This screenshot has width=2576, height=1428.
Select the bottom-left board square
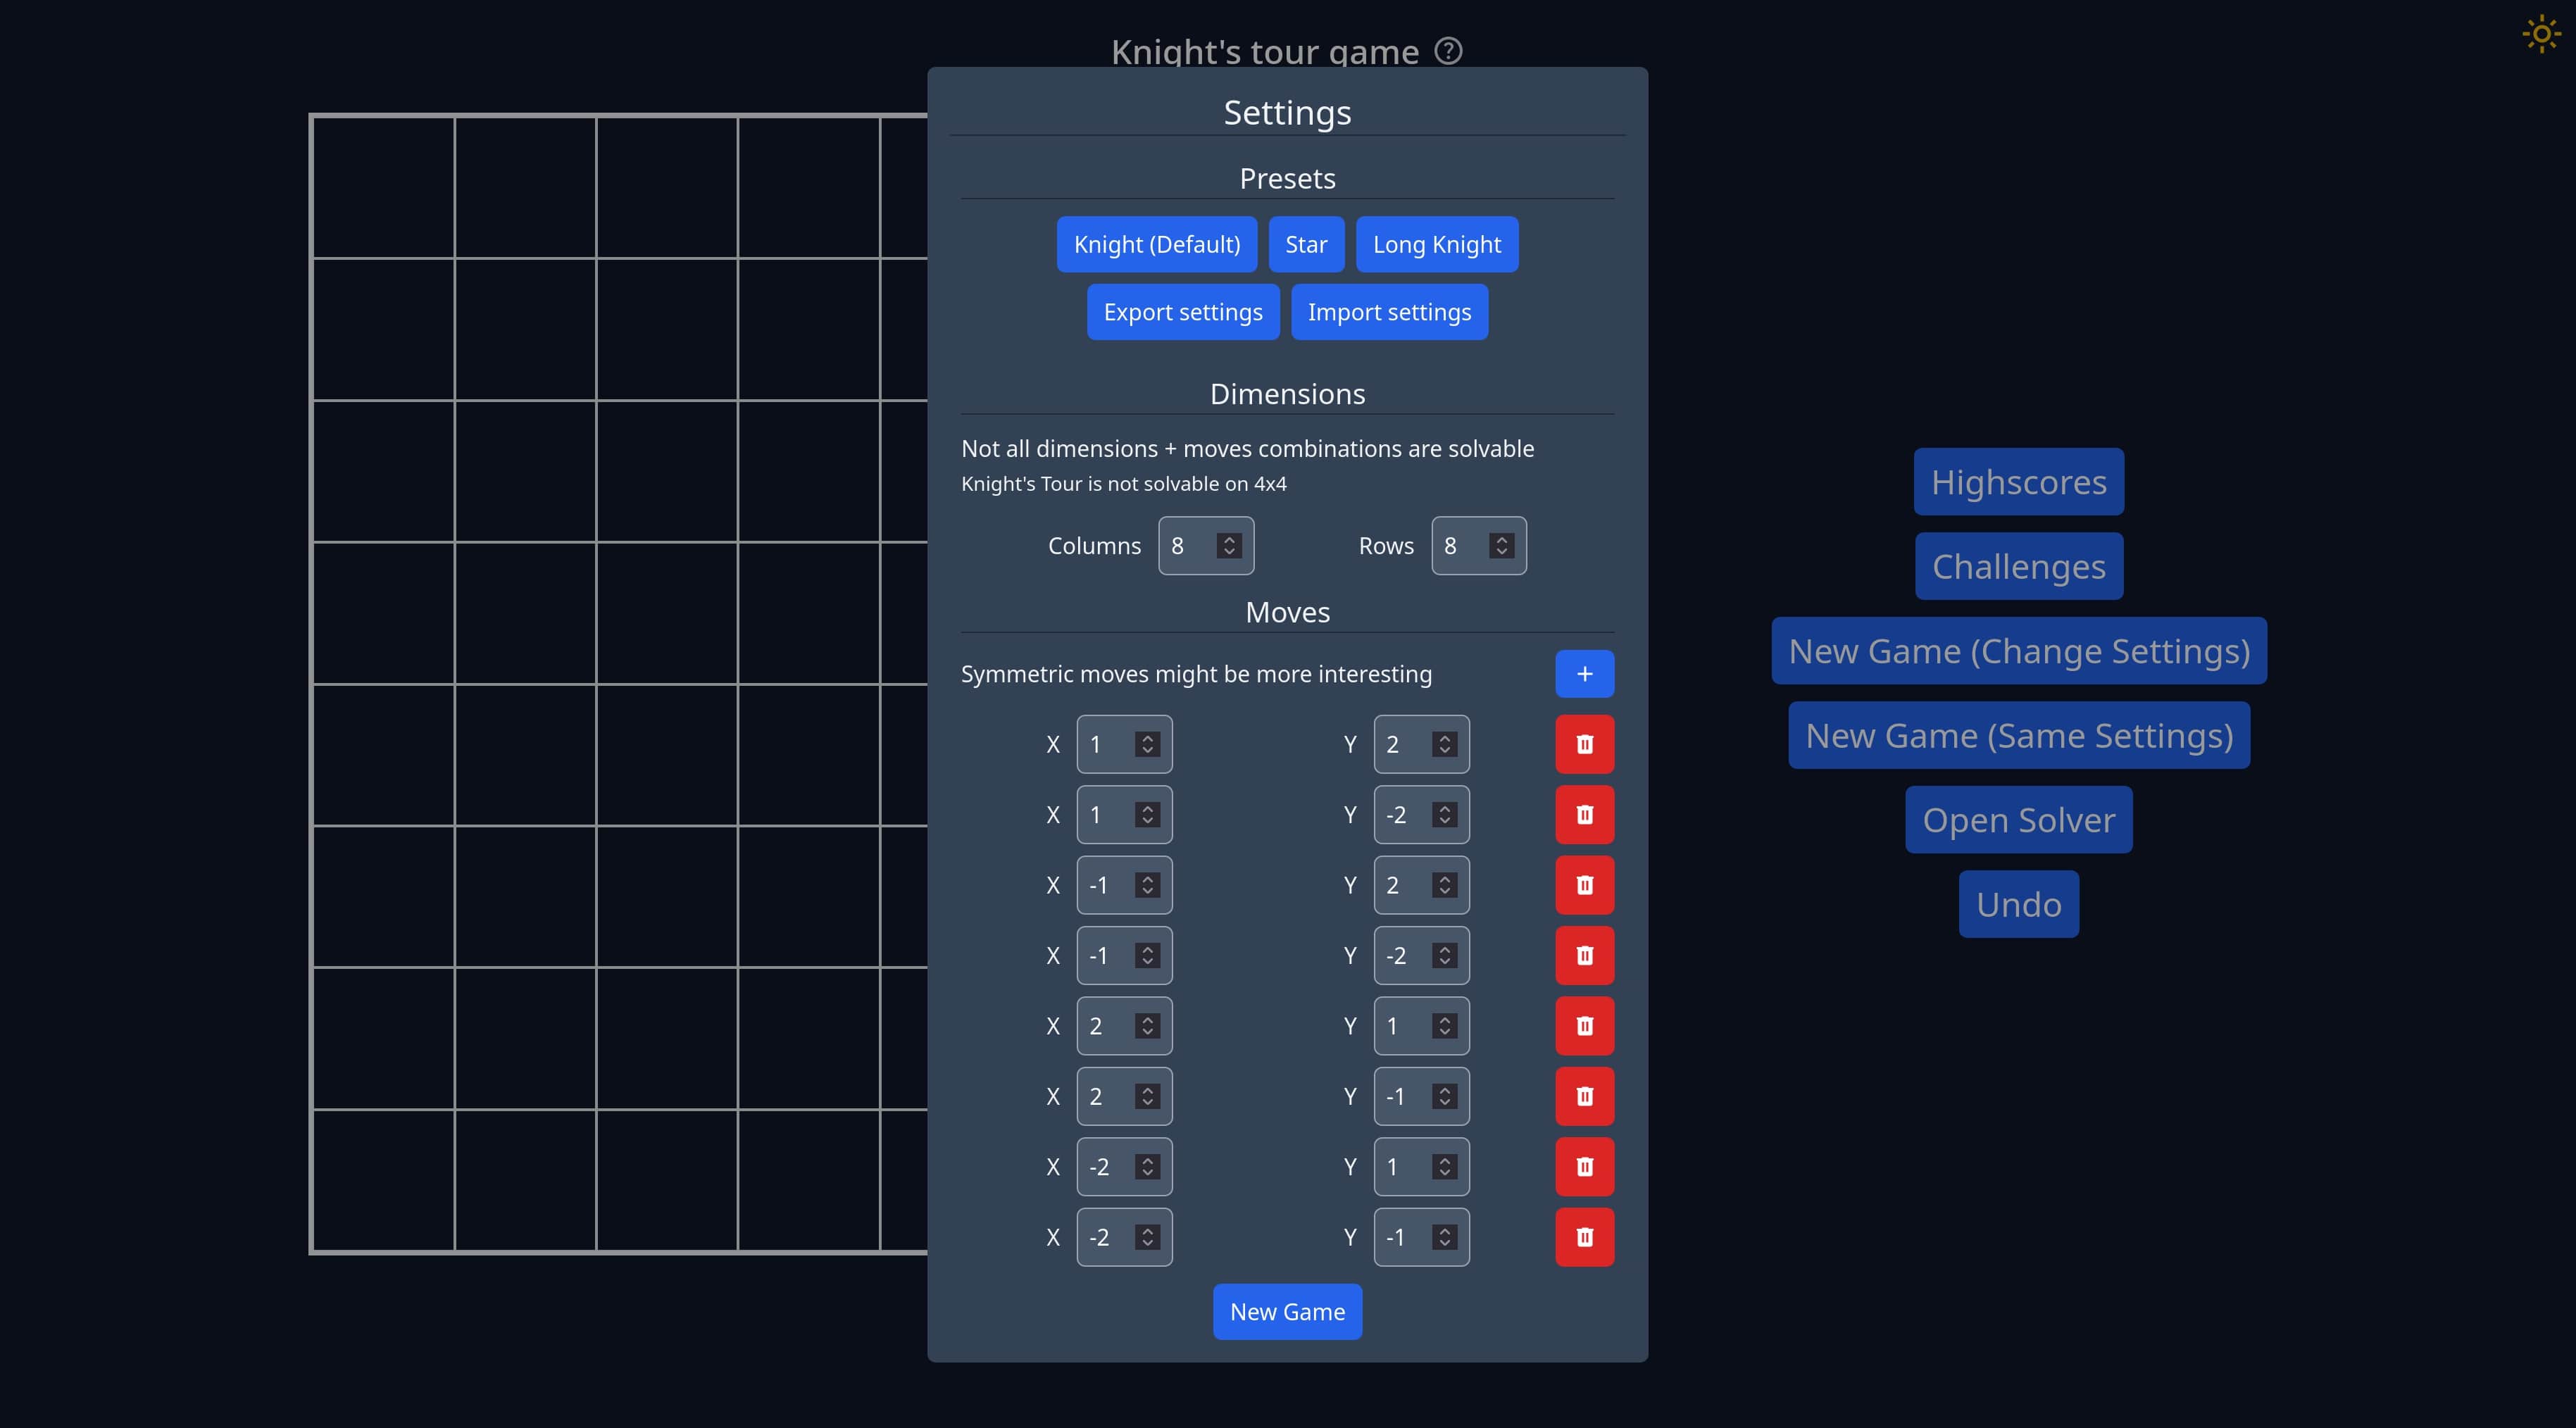coord(384,1180)
